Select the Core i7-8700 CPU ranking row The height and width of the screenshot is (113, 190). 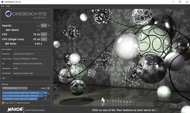(25, 96)
